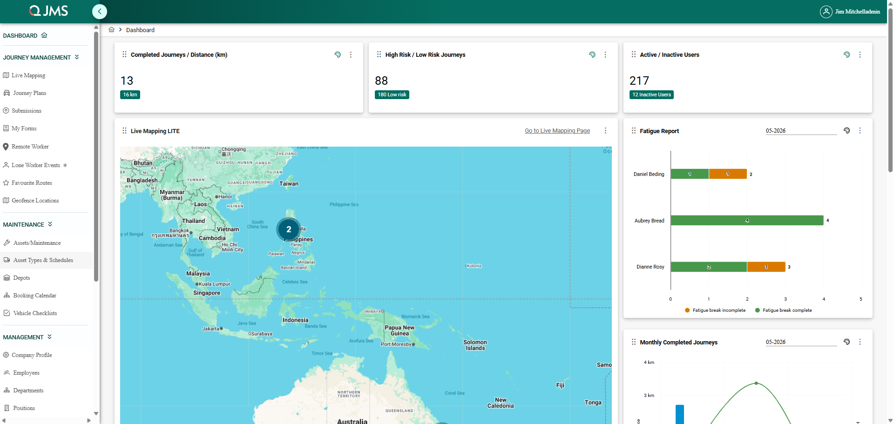This screenshot has width=894, height=424.
Task: Click the Company Profile gear icon
Action: (6, 355)
